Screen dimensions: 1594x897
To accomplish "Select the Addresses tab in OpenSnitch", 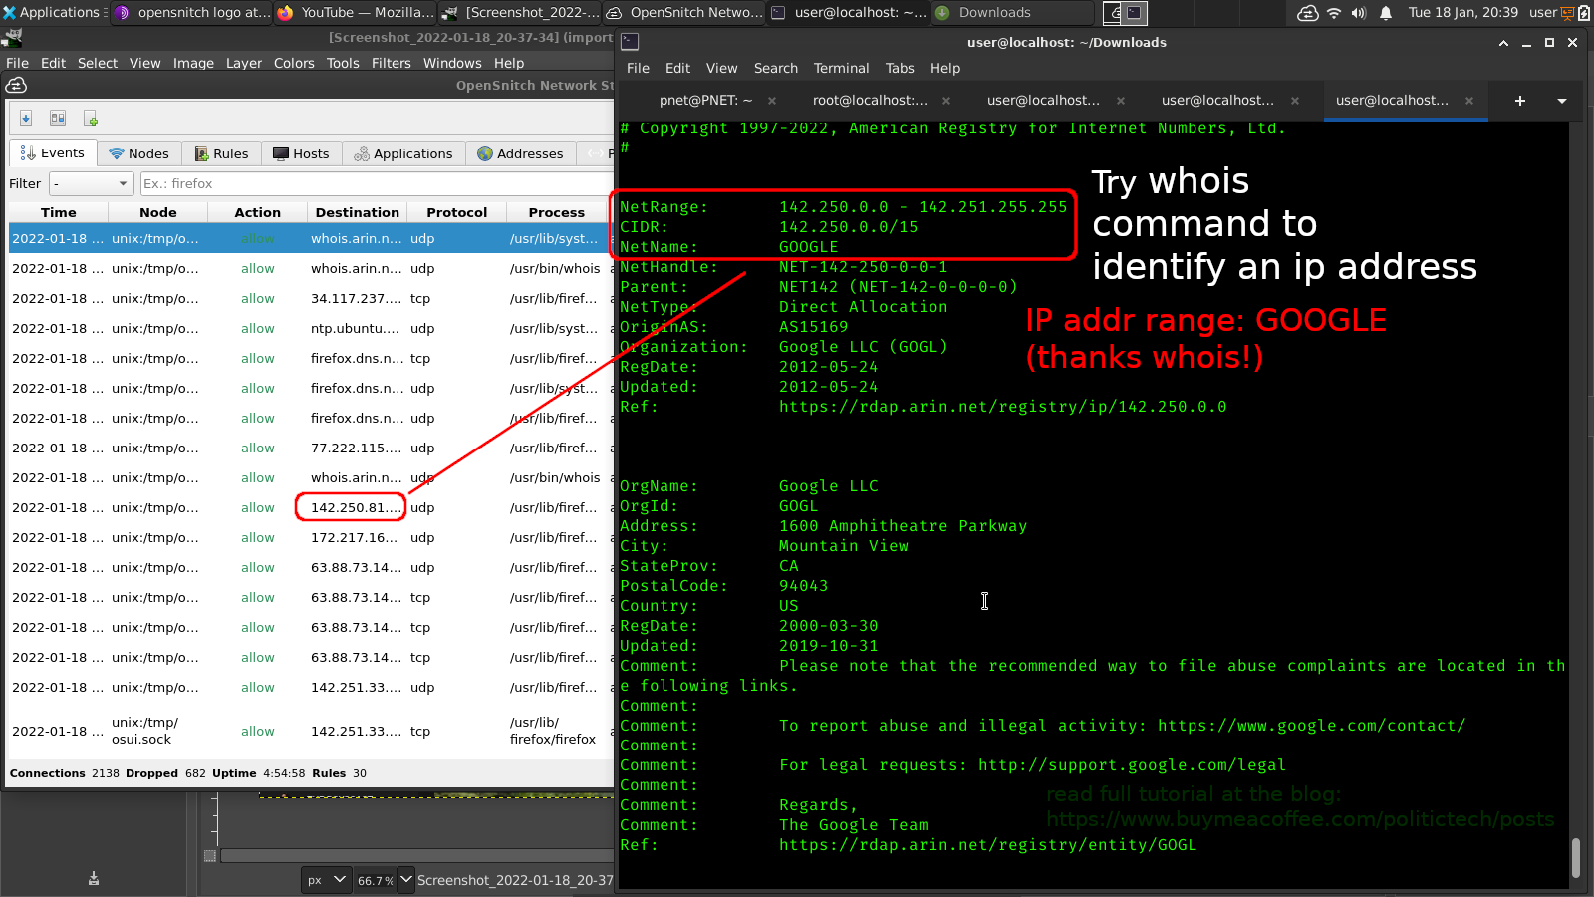I will pos(520,153).
